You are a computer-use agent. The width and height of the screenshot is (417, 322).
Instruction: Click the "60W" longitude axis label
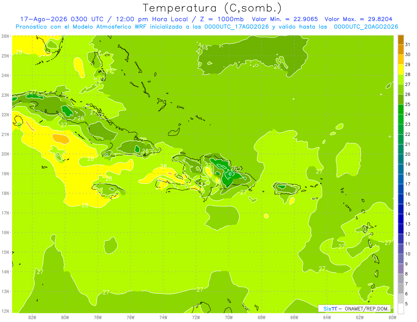tap(393, 317)
